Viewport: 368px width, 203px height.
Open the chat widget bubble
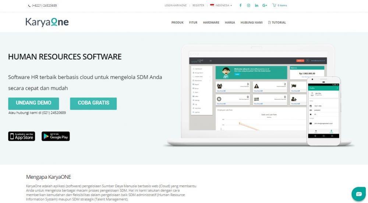[x=358, y=194]
